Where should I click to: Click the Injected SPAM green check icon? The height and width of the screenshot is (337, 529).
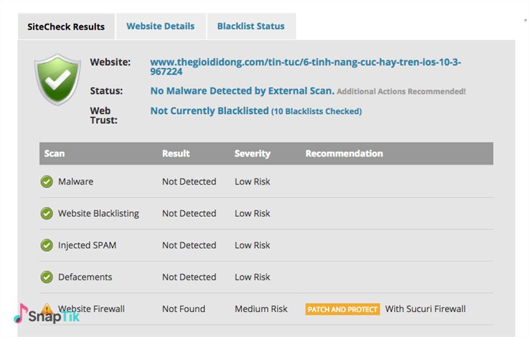tap(46, 245)
